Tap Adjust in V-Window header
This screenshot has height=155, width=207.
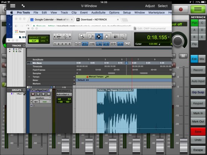pyautogui.click(x=150, y=6)
